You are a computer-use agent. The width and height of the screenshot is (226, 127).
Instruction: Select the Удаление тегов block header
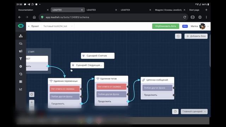[111, 79]
